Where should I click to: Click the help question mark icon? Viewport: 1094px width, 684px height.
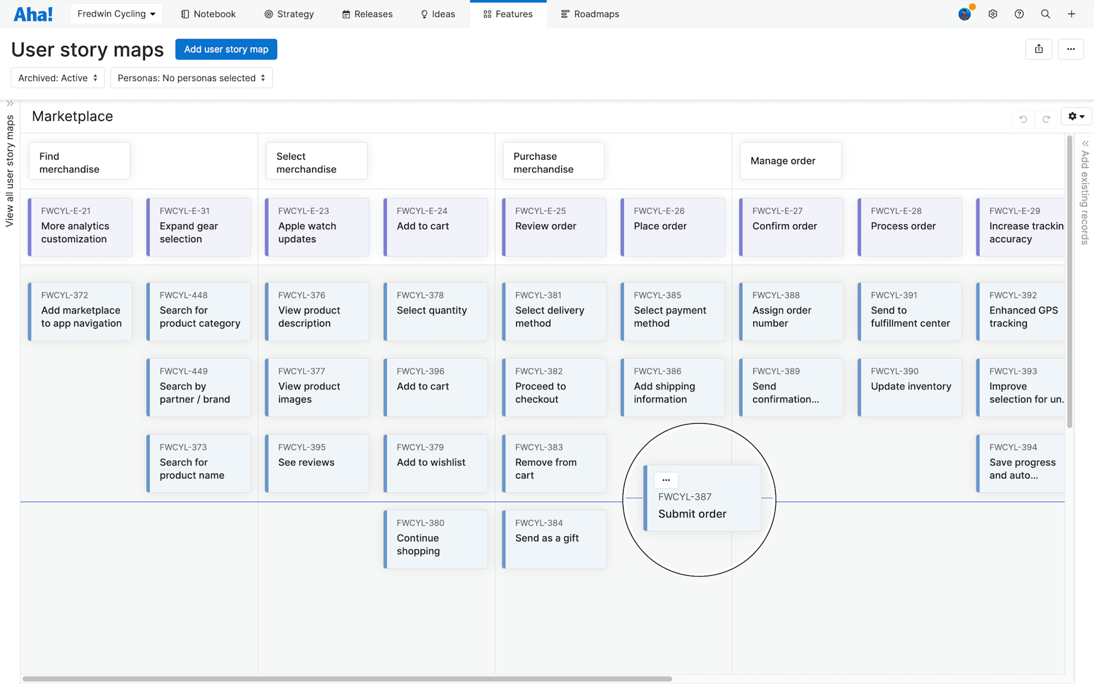(1019, 14)
